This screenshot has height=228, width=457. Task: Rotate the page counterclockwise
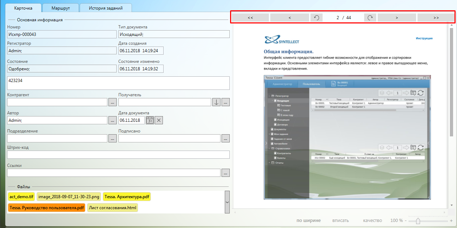pyautogui.click(x=317, y=18)
